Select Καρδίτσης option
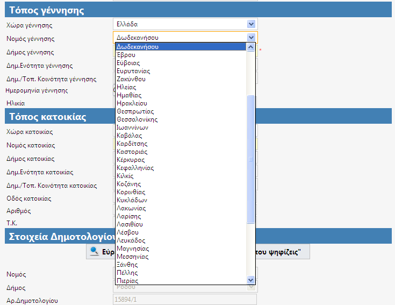Image resolution: width=395 pixels, height=305 pixels. [x=181, y=144]
